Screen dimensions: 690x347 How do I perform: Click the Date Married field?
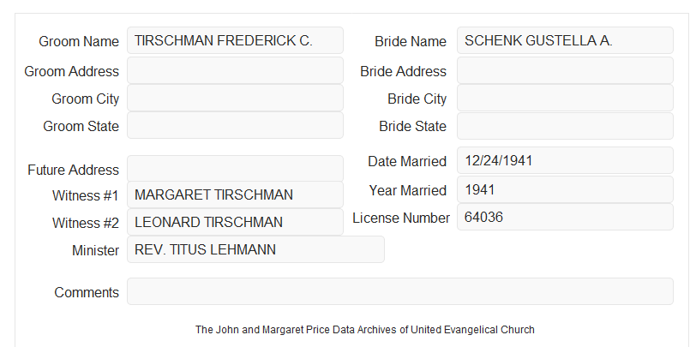click(565, 160)
